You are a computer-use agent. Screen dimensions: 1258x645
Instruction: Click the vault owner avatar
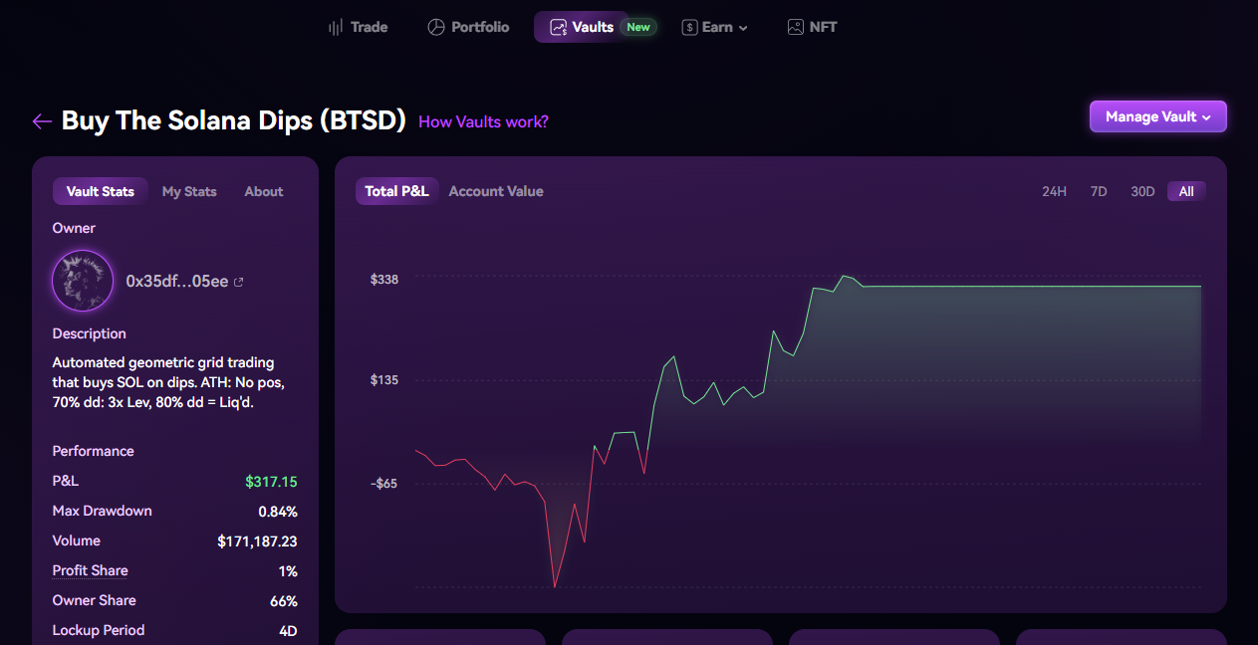(x=82, y=281)
